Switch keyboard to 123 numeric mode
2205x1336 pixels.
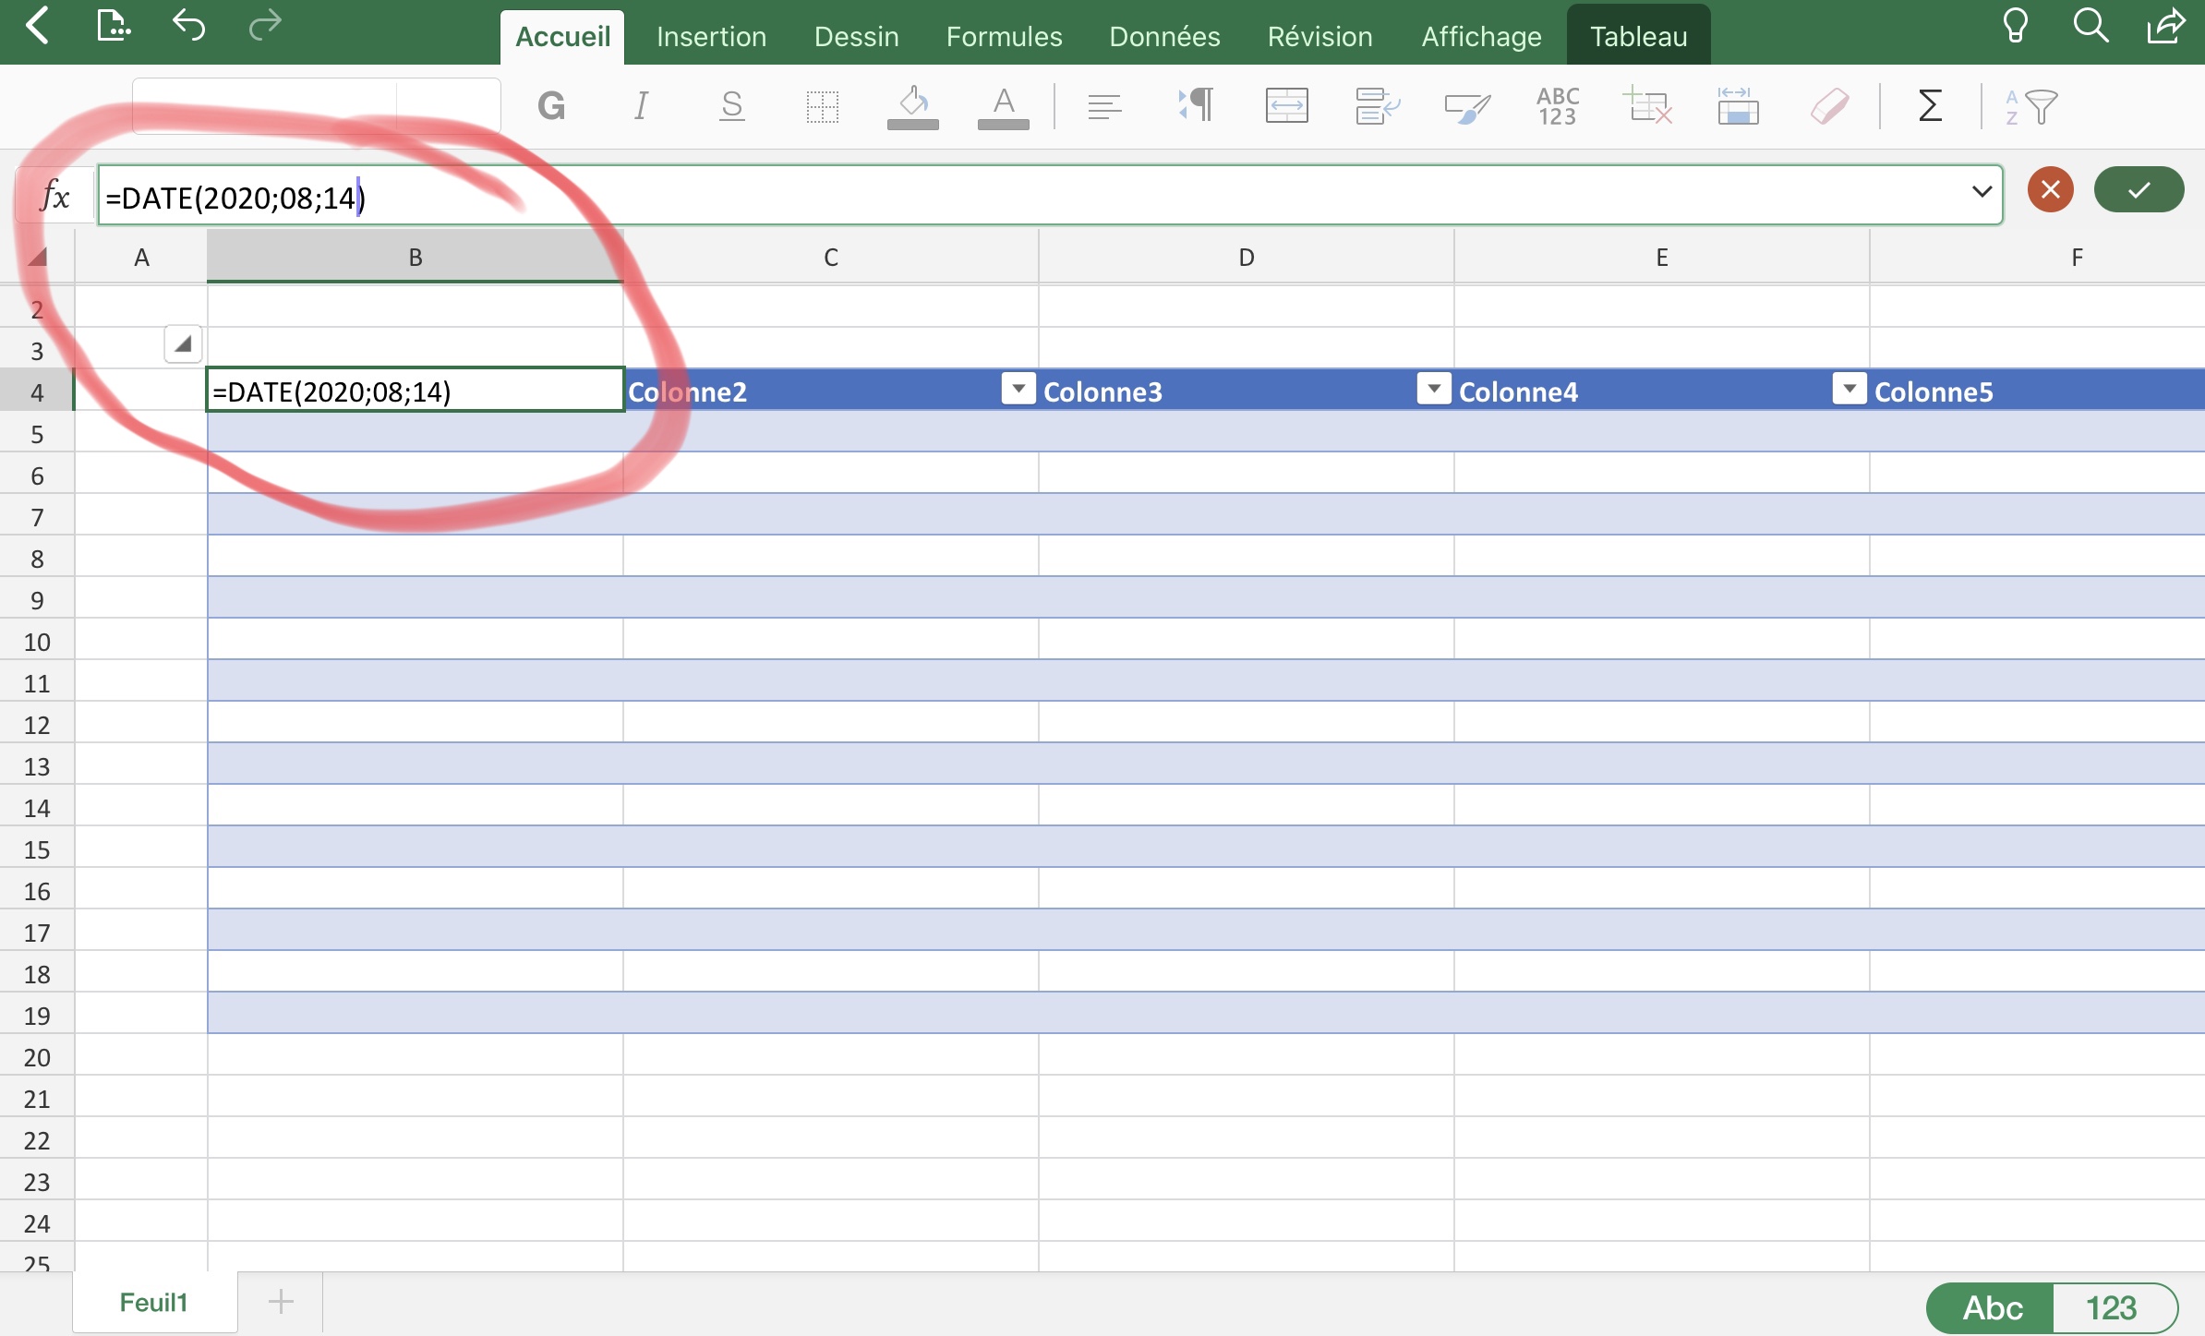2112,1307
